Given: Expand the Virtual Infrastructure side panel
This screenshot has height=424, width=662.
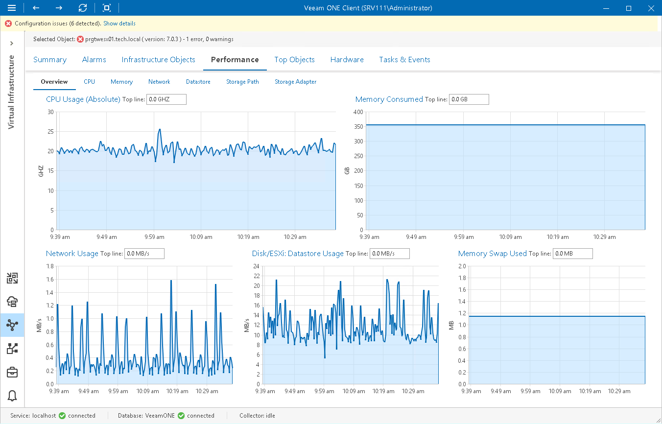Looking at the screenshot, I should [x=12, y=43].
